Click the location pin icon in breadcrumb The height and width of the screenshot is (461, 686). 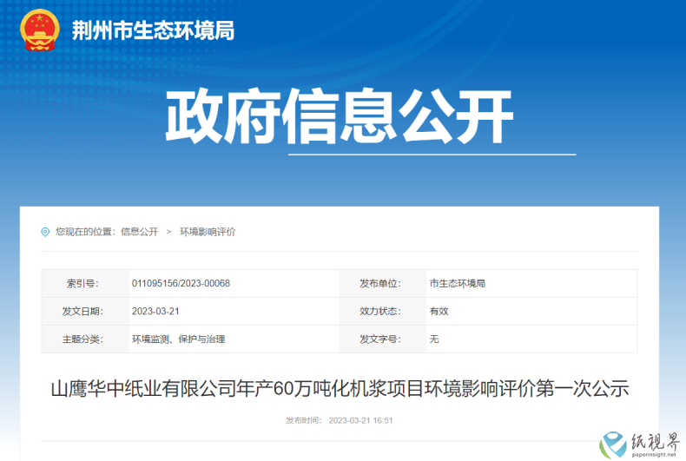pyautogui.click(x=45, y=232)
